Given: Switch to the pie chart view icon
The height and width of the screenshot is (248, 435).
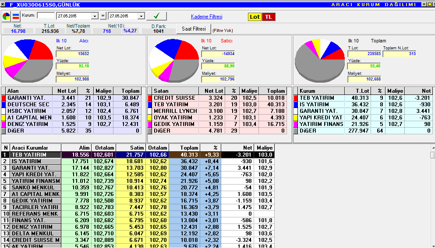Looking at the screenshot, I should (6, 17).
